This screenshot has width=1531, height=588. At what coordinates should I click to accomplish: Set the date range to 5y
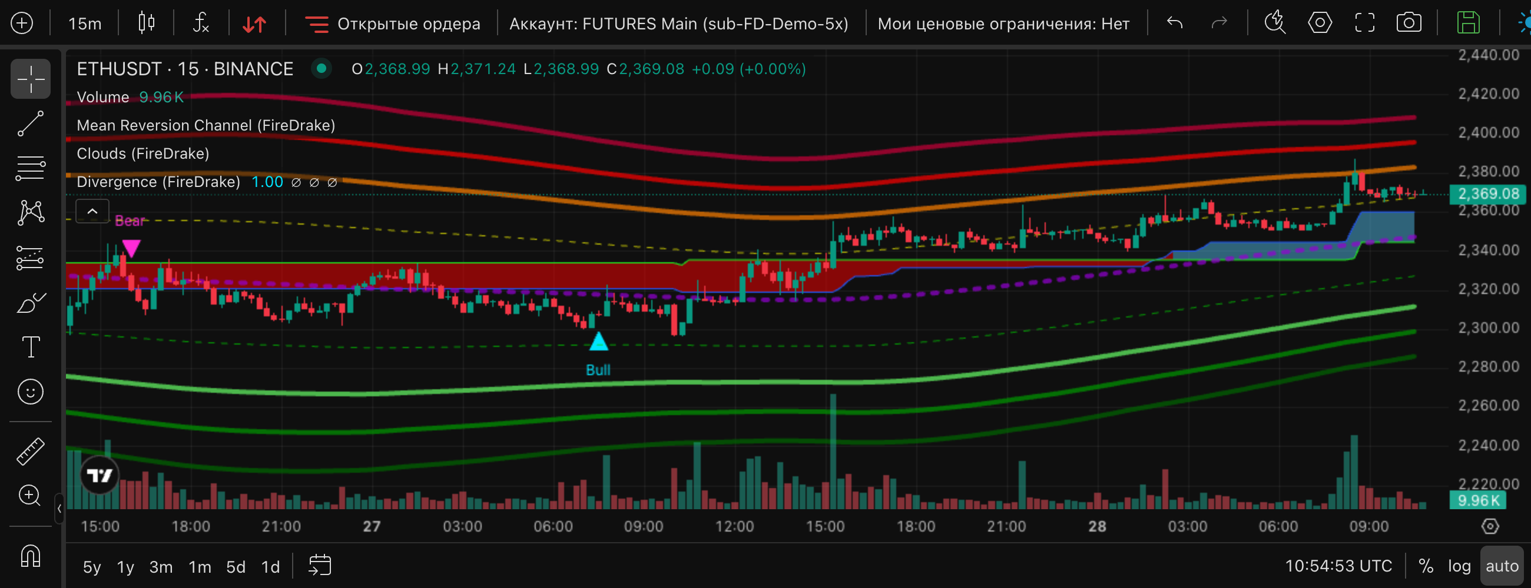pos(91,567)
